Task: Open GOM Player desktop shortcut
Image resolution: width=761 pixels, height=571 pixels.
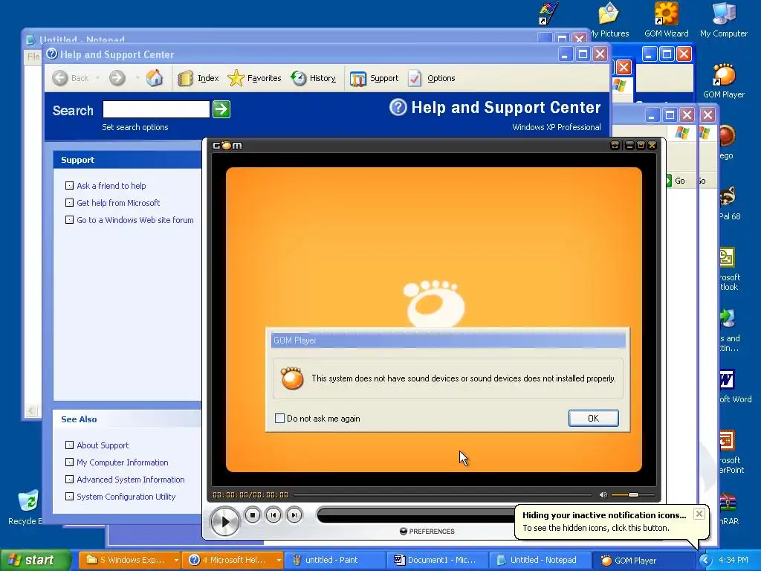Action: [723, 80]
